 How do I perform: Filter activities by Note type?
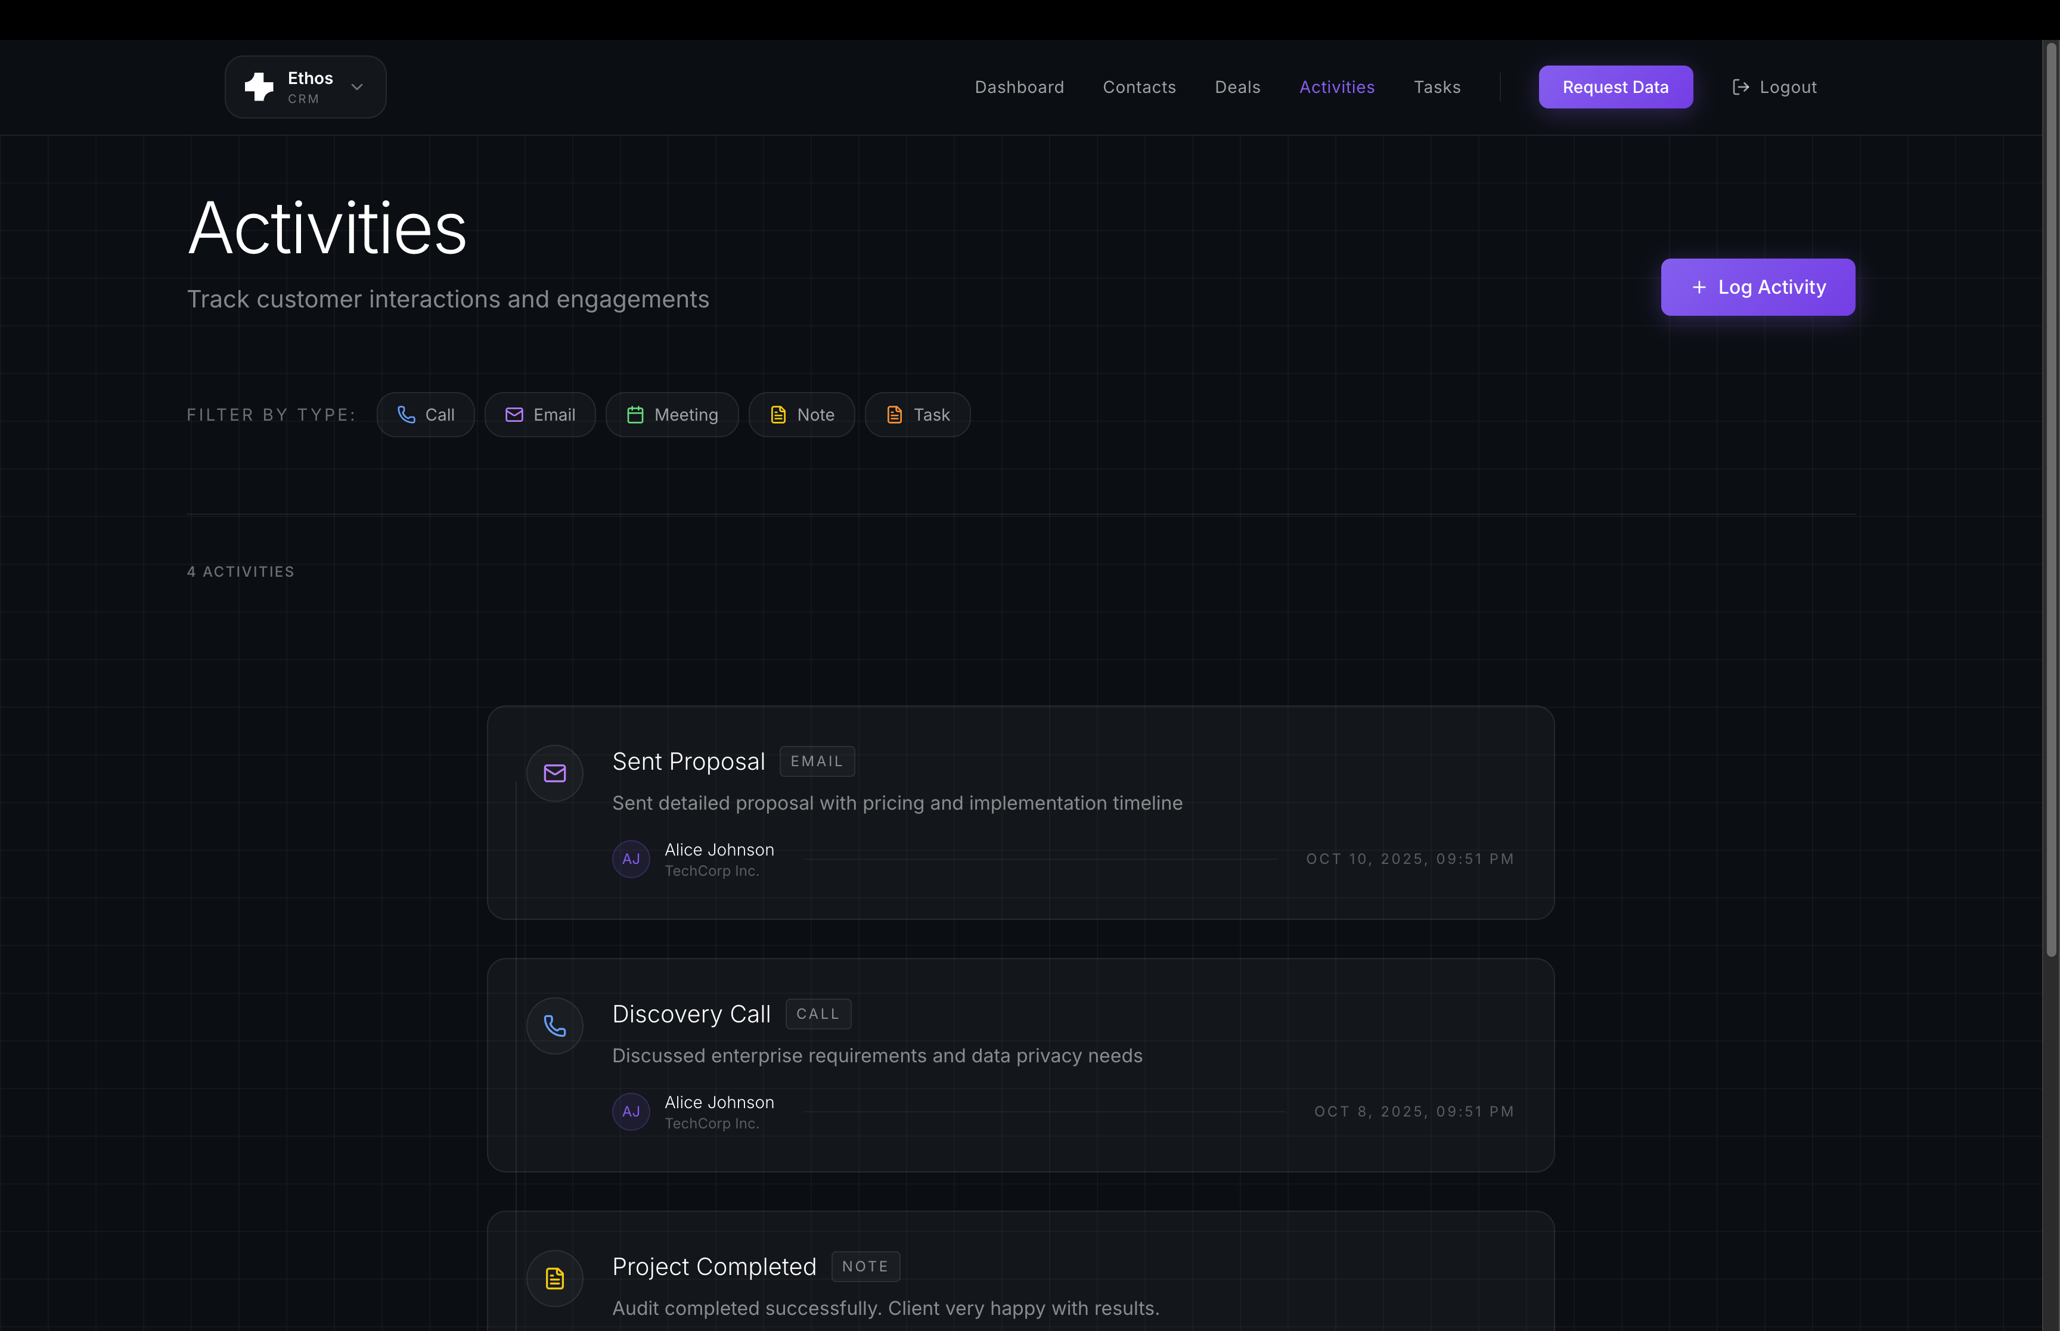801,415
